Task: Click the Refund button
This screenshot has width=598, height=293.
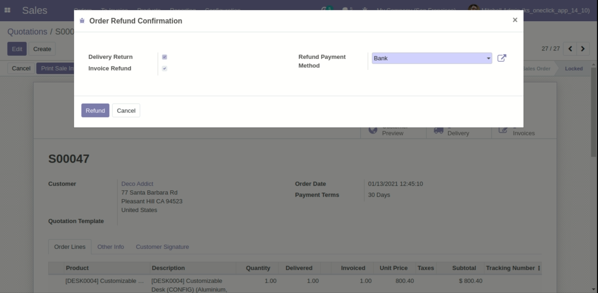Action: 95,110
